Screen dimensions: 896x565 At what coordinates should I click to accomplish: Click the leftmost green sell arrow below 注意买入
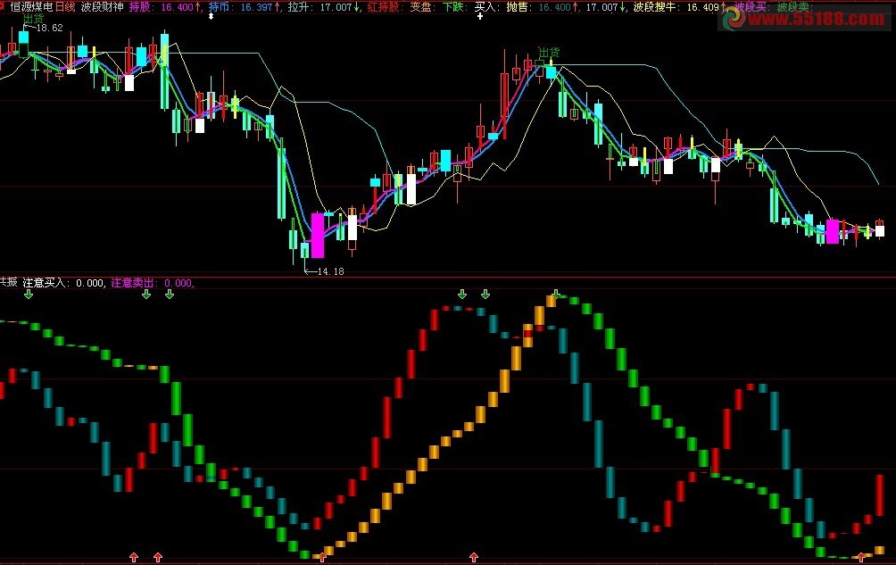click(x=29, y=295)
